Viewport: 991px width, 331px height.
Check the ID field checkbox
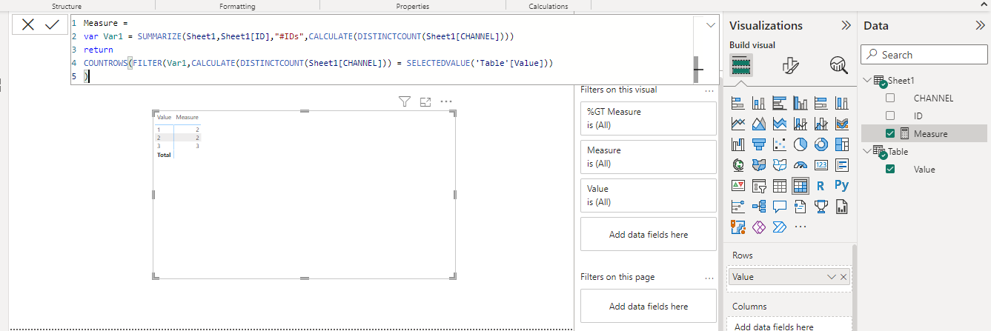pyautogui.click(x=890, y=116)
